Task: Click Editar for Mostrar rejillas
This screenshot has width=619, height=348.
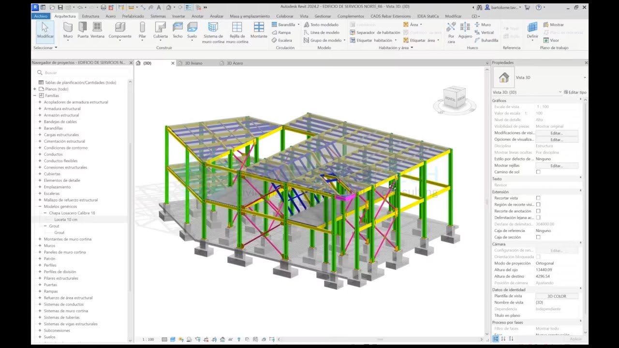Action: tap(557, 166)
